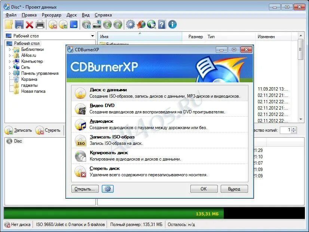Viewport: 309px width, 232px height.
Task: Click the gear options button in dialog
Action: point(108,189)
